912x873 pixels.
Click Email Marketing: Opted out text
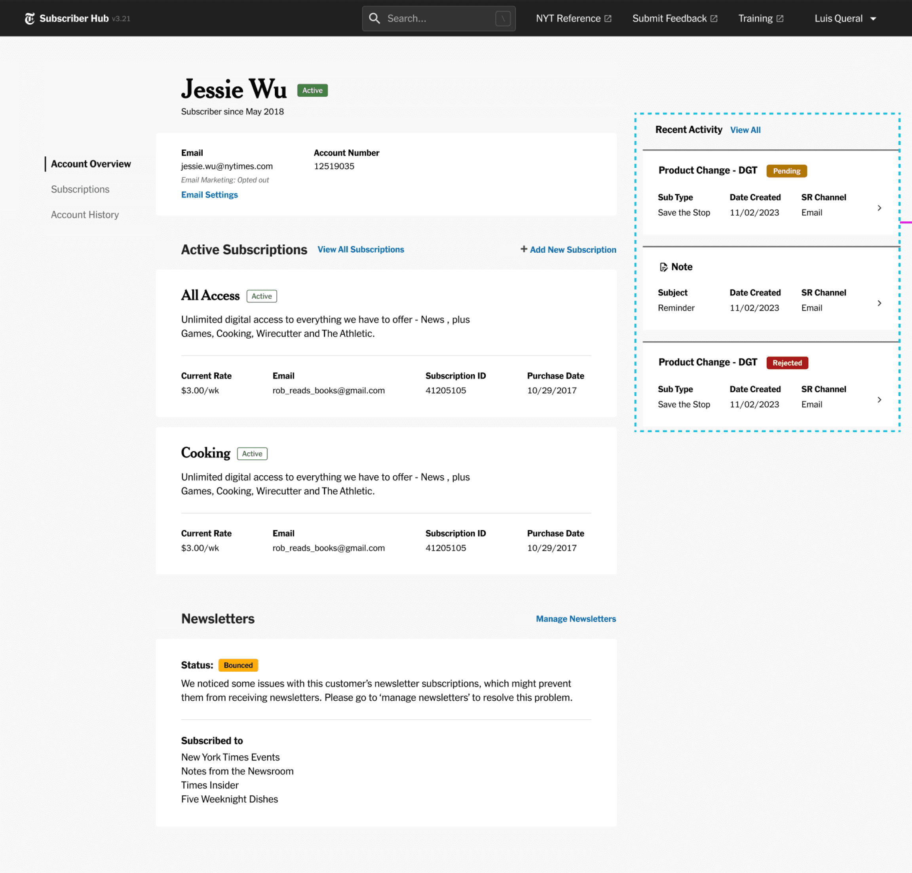click(224, 179)
